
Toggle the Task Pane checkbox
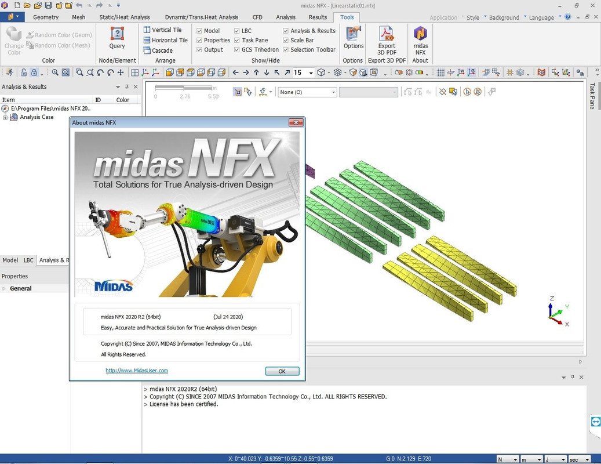pos(237,40)
